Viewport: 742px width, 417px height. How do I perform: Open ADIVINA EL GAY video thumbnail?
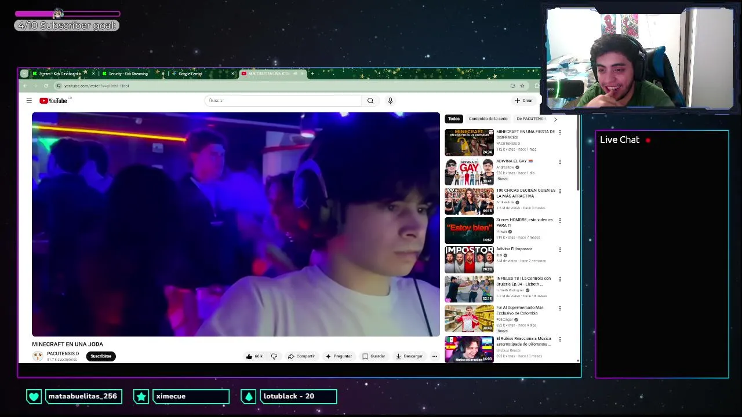tap(469, 171)
